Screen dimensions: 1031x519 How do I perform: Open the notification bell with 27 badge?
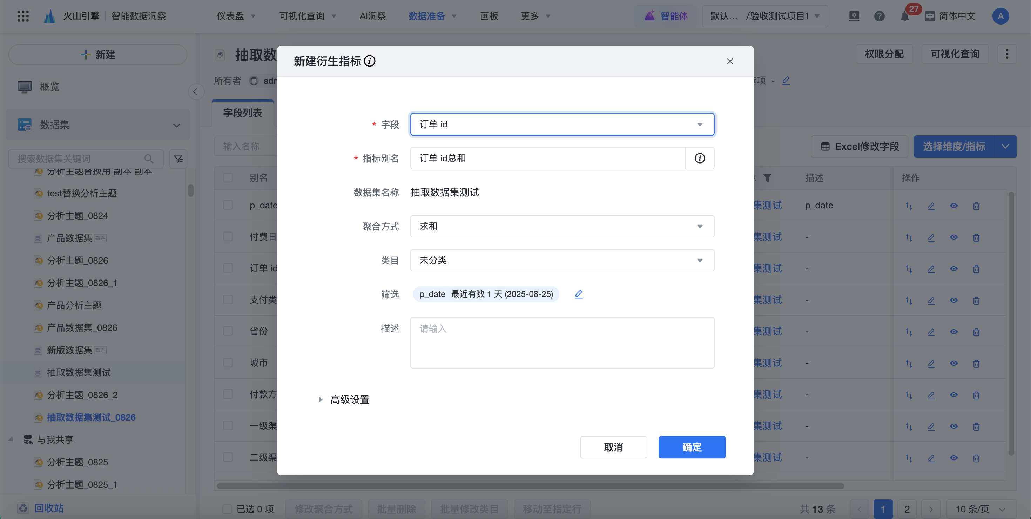point(904,16)
